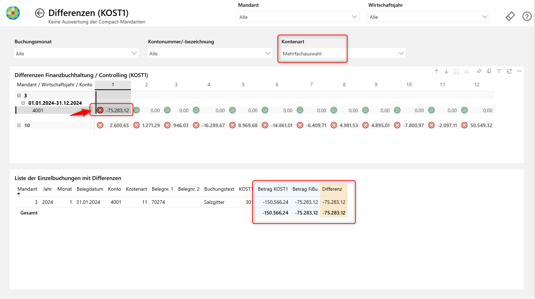The width and height of the screenshot is (535, 299).
Task: Copy the visual using the copy icon
Action: (x=489, y=71)
